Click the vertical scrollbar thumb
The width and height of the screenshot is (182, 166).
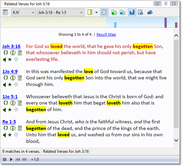pyautogui.click(x=176, y=84)
